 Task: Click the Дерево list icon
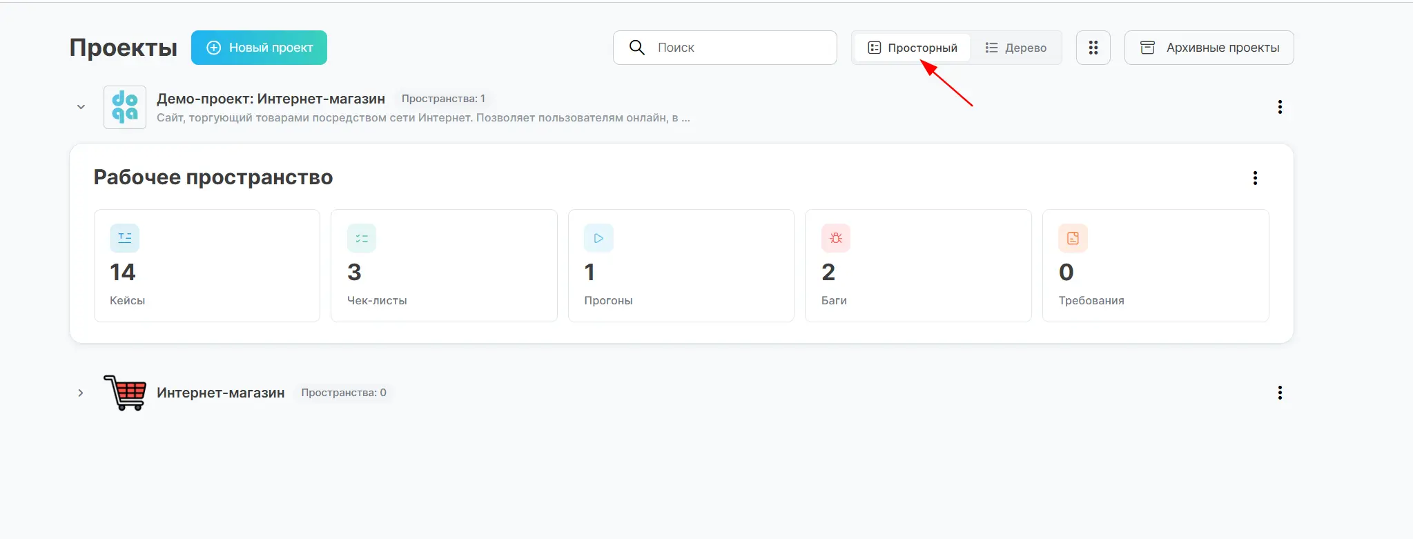click(991, 48)
